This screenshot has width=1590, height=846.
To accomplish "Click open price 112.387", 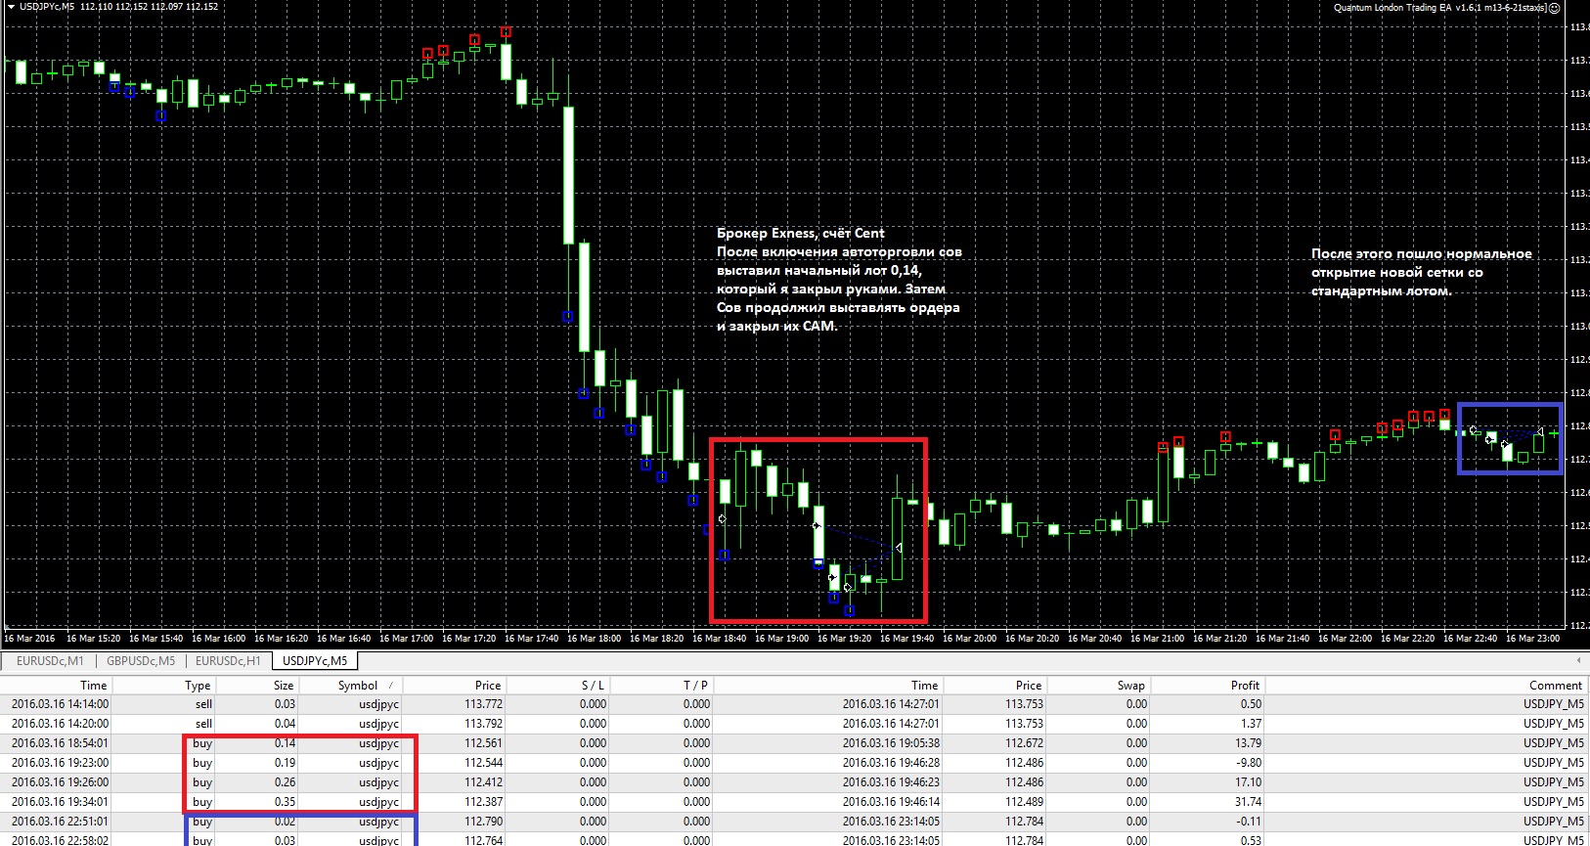I will point(483,802).
